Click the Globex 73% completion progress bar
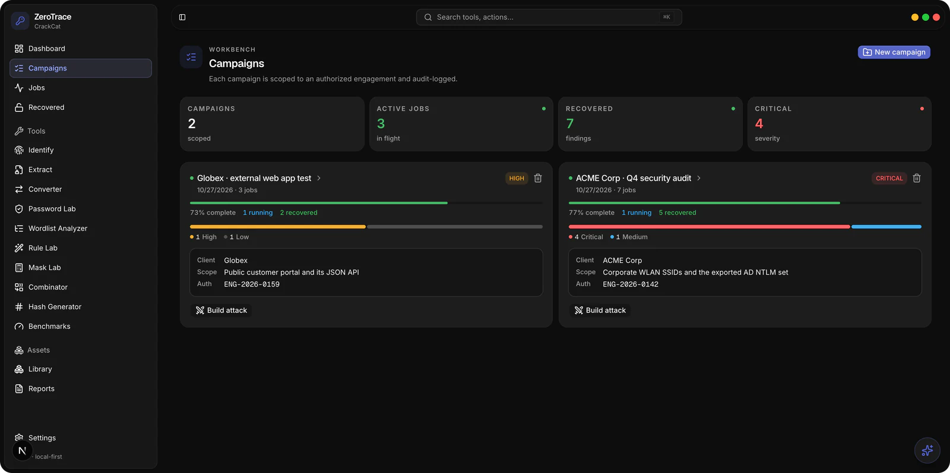 366,203
